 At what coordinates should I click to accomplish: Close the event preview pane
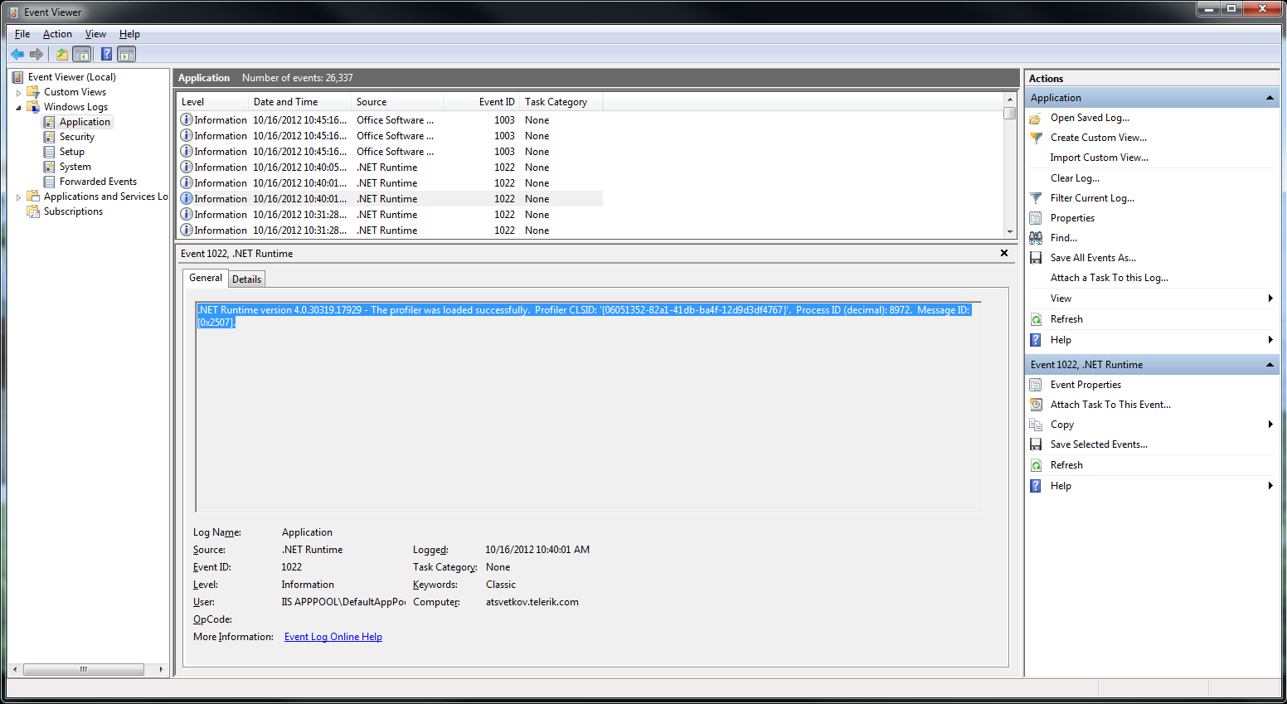coord(1004,253)
